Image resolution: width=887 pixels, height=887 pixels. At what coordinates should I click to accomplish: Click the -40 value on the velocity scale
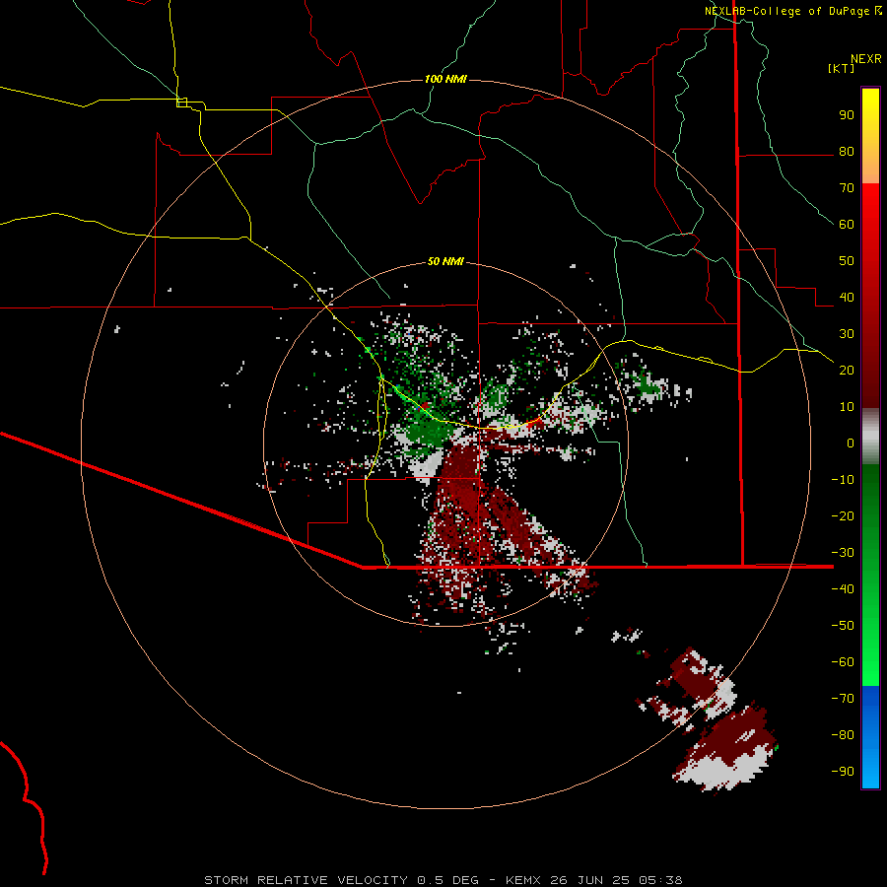click(x=843, y=589)
